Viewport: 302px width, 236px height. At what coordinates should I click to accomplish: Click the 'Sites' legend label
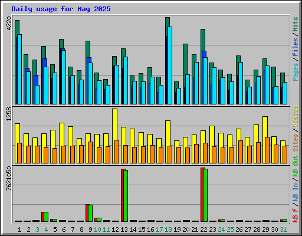[296, 143]
